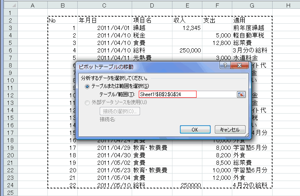Close the ピボットテーブルの移動 dialog
300x196 pixels.
tap(239, 65)
